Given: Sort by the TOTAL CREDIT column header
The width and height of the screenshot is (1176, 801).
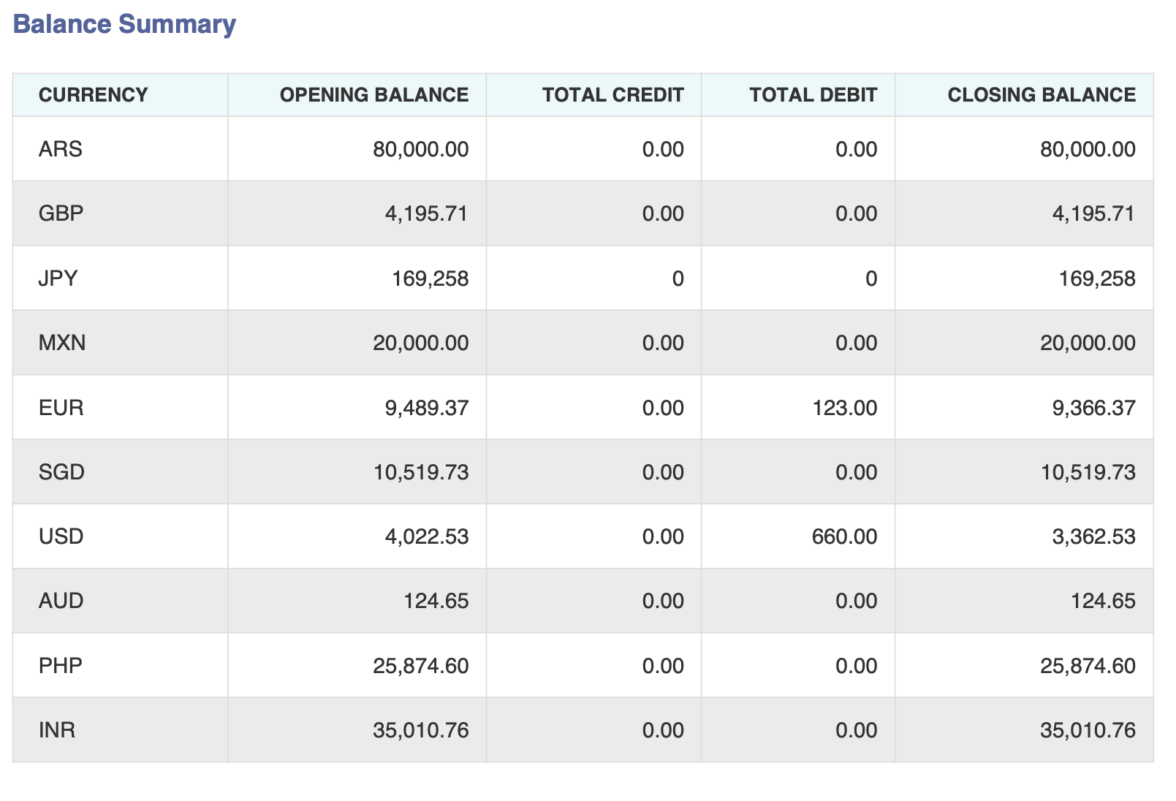Looking at the screenshot, I should [x=612, y=94].
